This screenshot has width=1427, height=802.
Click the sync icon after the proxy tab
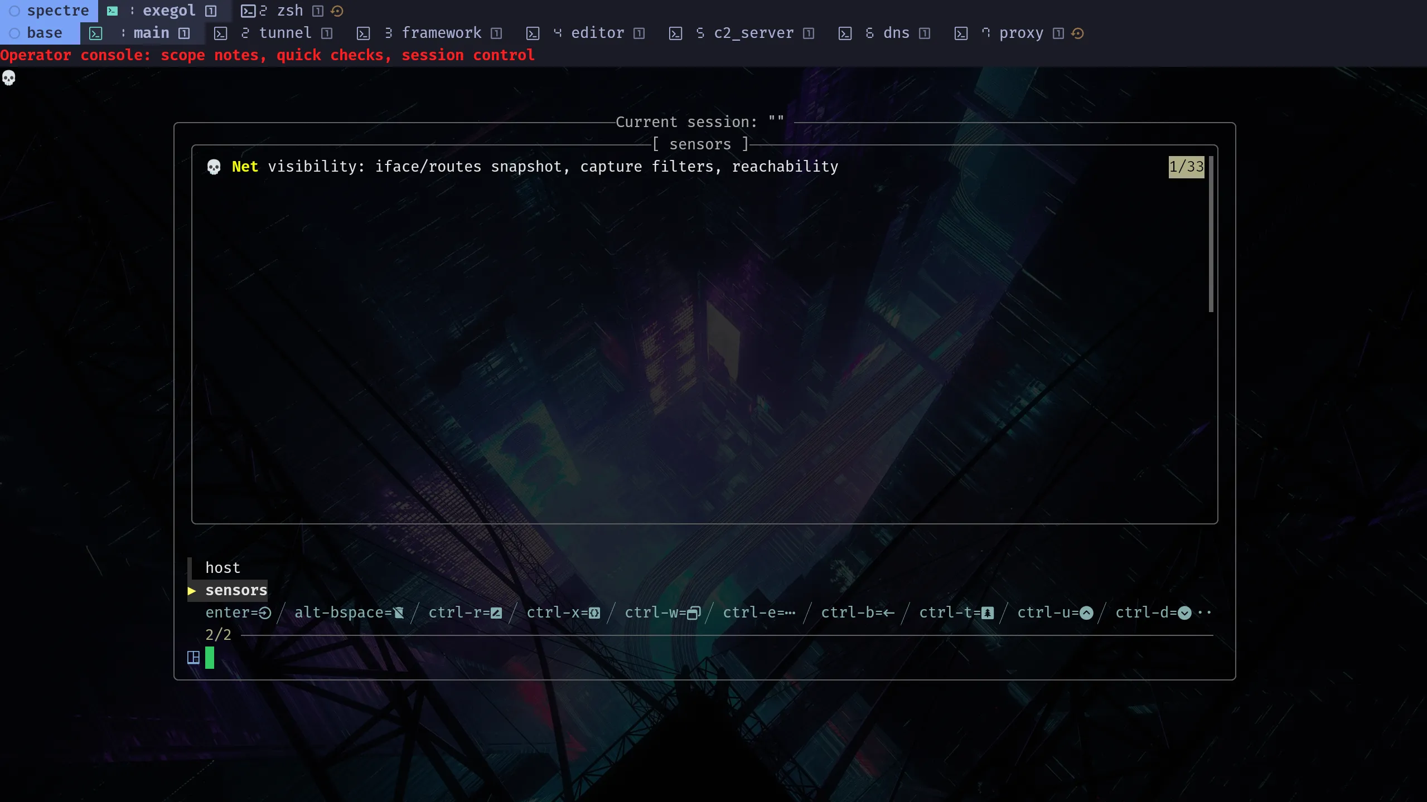point(1078,33)
